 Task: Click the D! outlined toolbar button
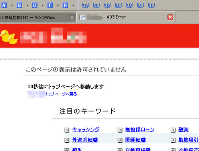click(140, 5)
